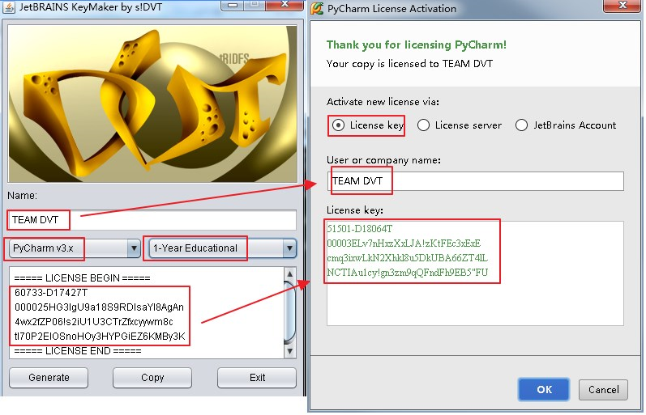
Task: Click the scroll-up arrow of license output
Action: pyautogui.click(x=290, y=273)
